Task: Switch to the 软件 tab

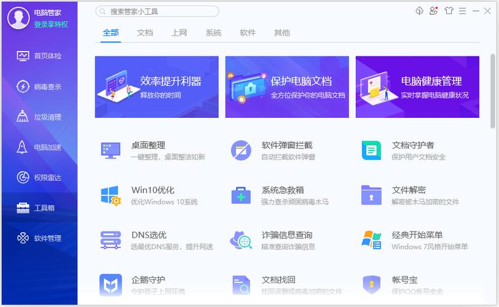Action: (x=248, y=33)
